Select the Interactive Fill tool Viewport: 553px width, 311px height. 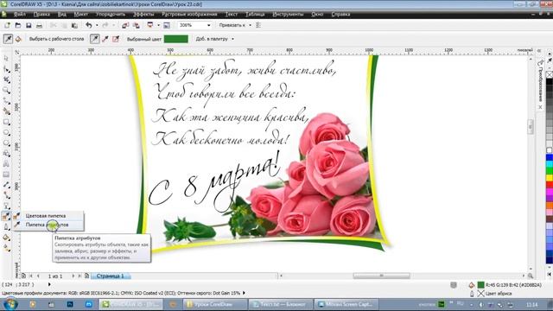coord(6,248)
